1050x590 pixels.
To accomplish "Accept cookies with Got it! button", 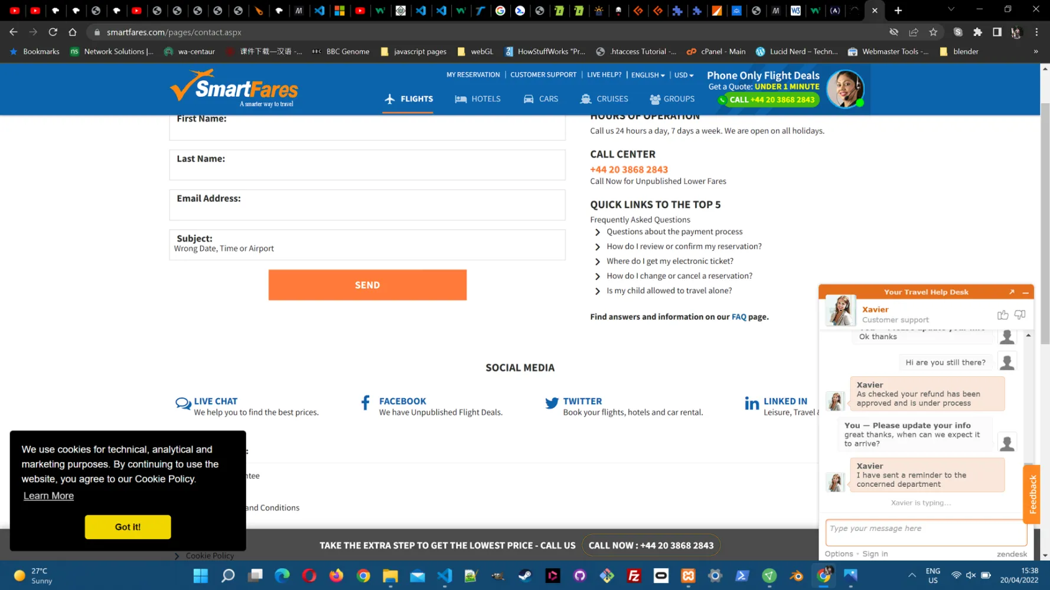I will point(128,527).
